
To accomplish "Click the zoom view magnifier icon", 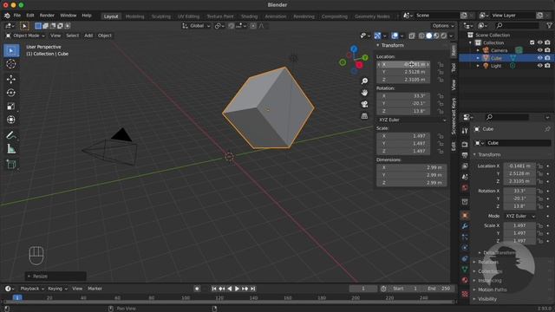I will tap(364, 81).
